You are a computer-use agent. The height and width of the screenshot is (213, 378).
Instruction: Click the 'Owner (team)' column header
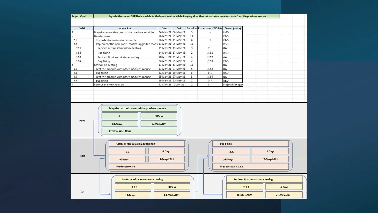pos(233,28)
